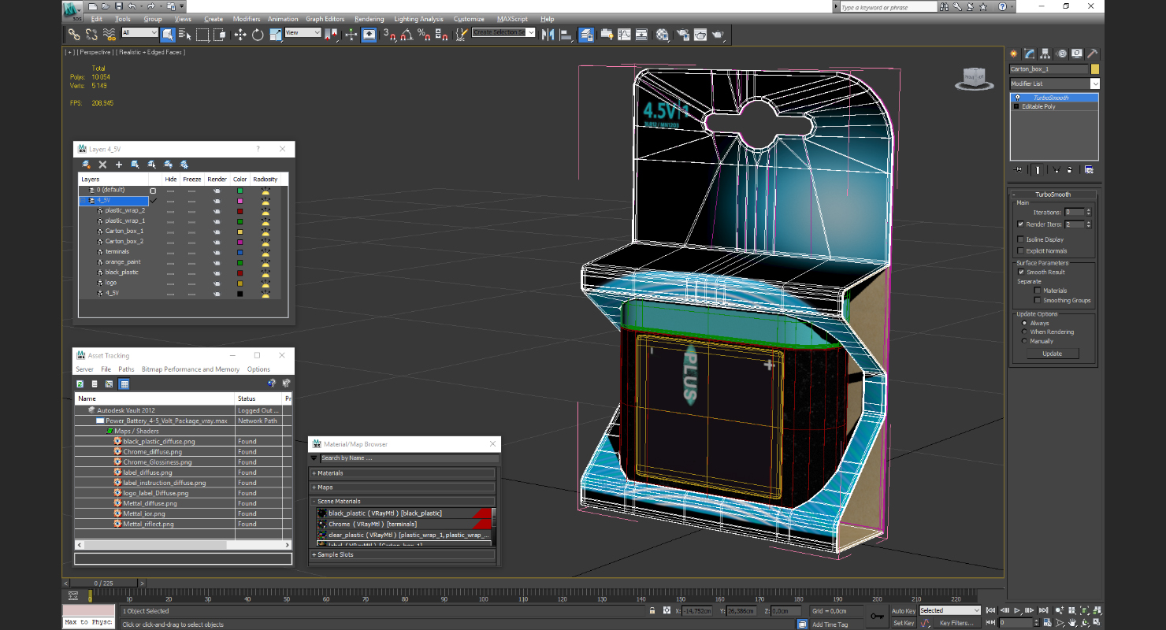1166x630 pixels.
Task: Open the Material Editor icon
Action: point(663,35)
